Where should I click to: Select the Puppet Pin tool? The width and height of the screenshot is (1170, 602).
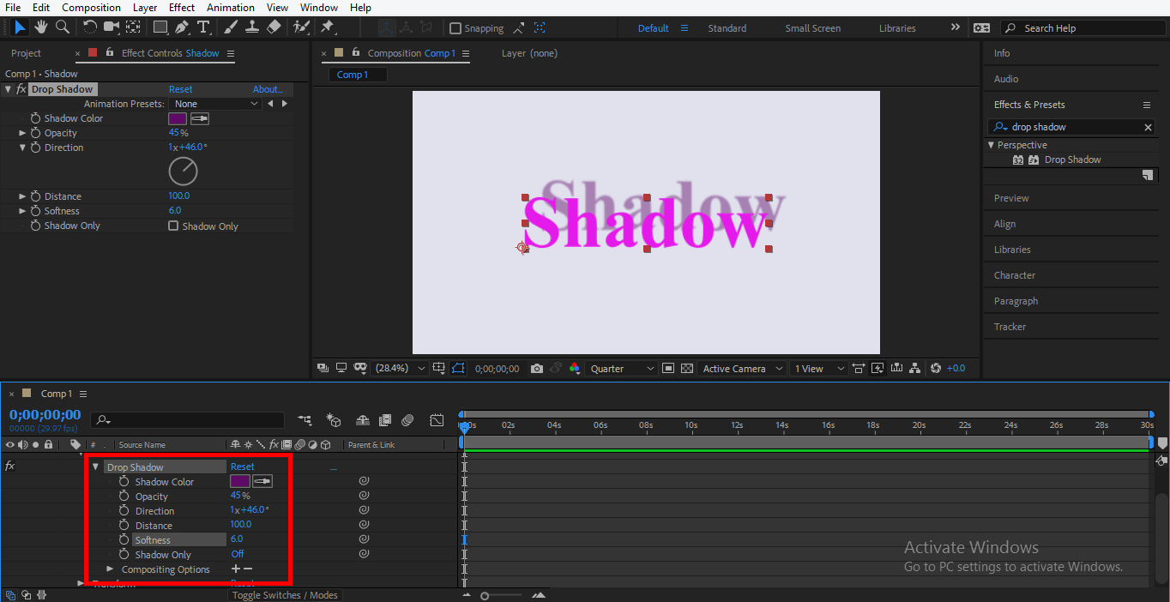pos(328,27)
